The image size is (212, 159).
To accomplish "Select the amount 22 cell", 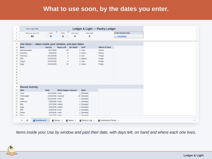I will tap(75, 96).
